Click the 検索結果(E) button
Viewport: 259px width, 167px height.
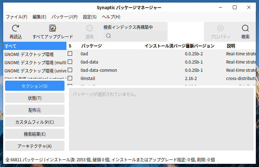click(35, 134)
